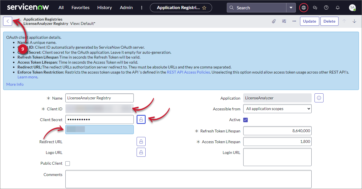Open the more options ellipsis menu
This screenshot has width=362, height=189.
tap(294, 21)
